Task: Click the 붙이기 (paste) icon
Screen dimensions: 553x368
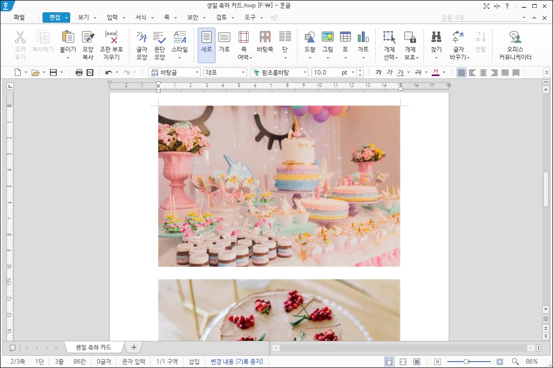Action: point(68,37)
